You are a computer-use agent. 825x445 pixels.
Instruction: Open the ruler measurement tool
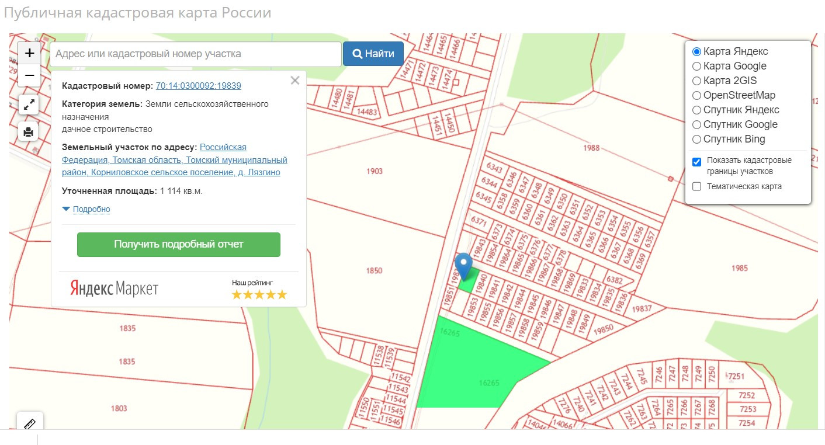coord(30,423)
